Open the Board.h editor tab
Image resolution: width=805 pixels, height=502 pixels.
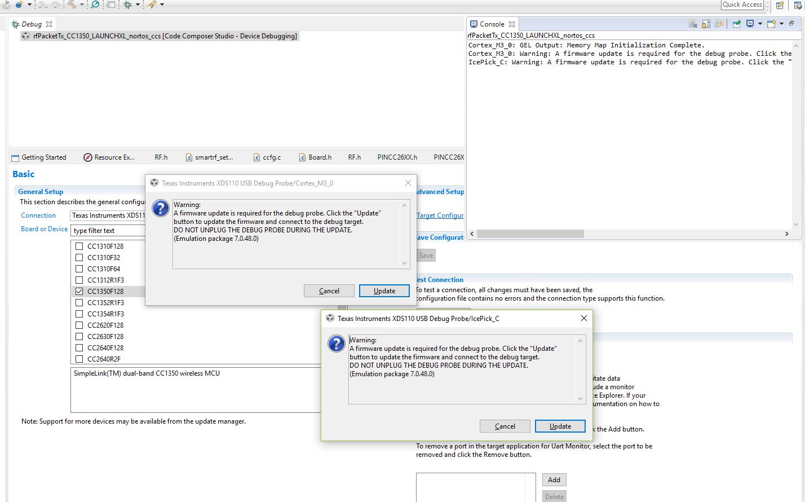(x=315, y=157)
